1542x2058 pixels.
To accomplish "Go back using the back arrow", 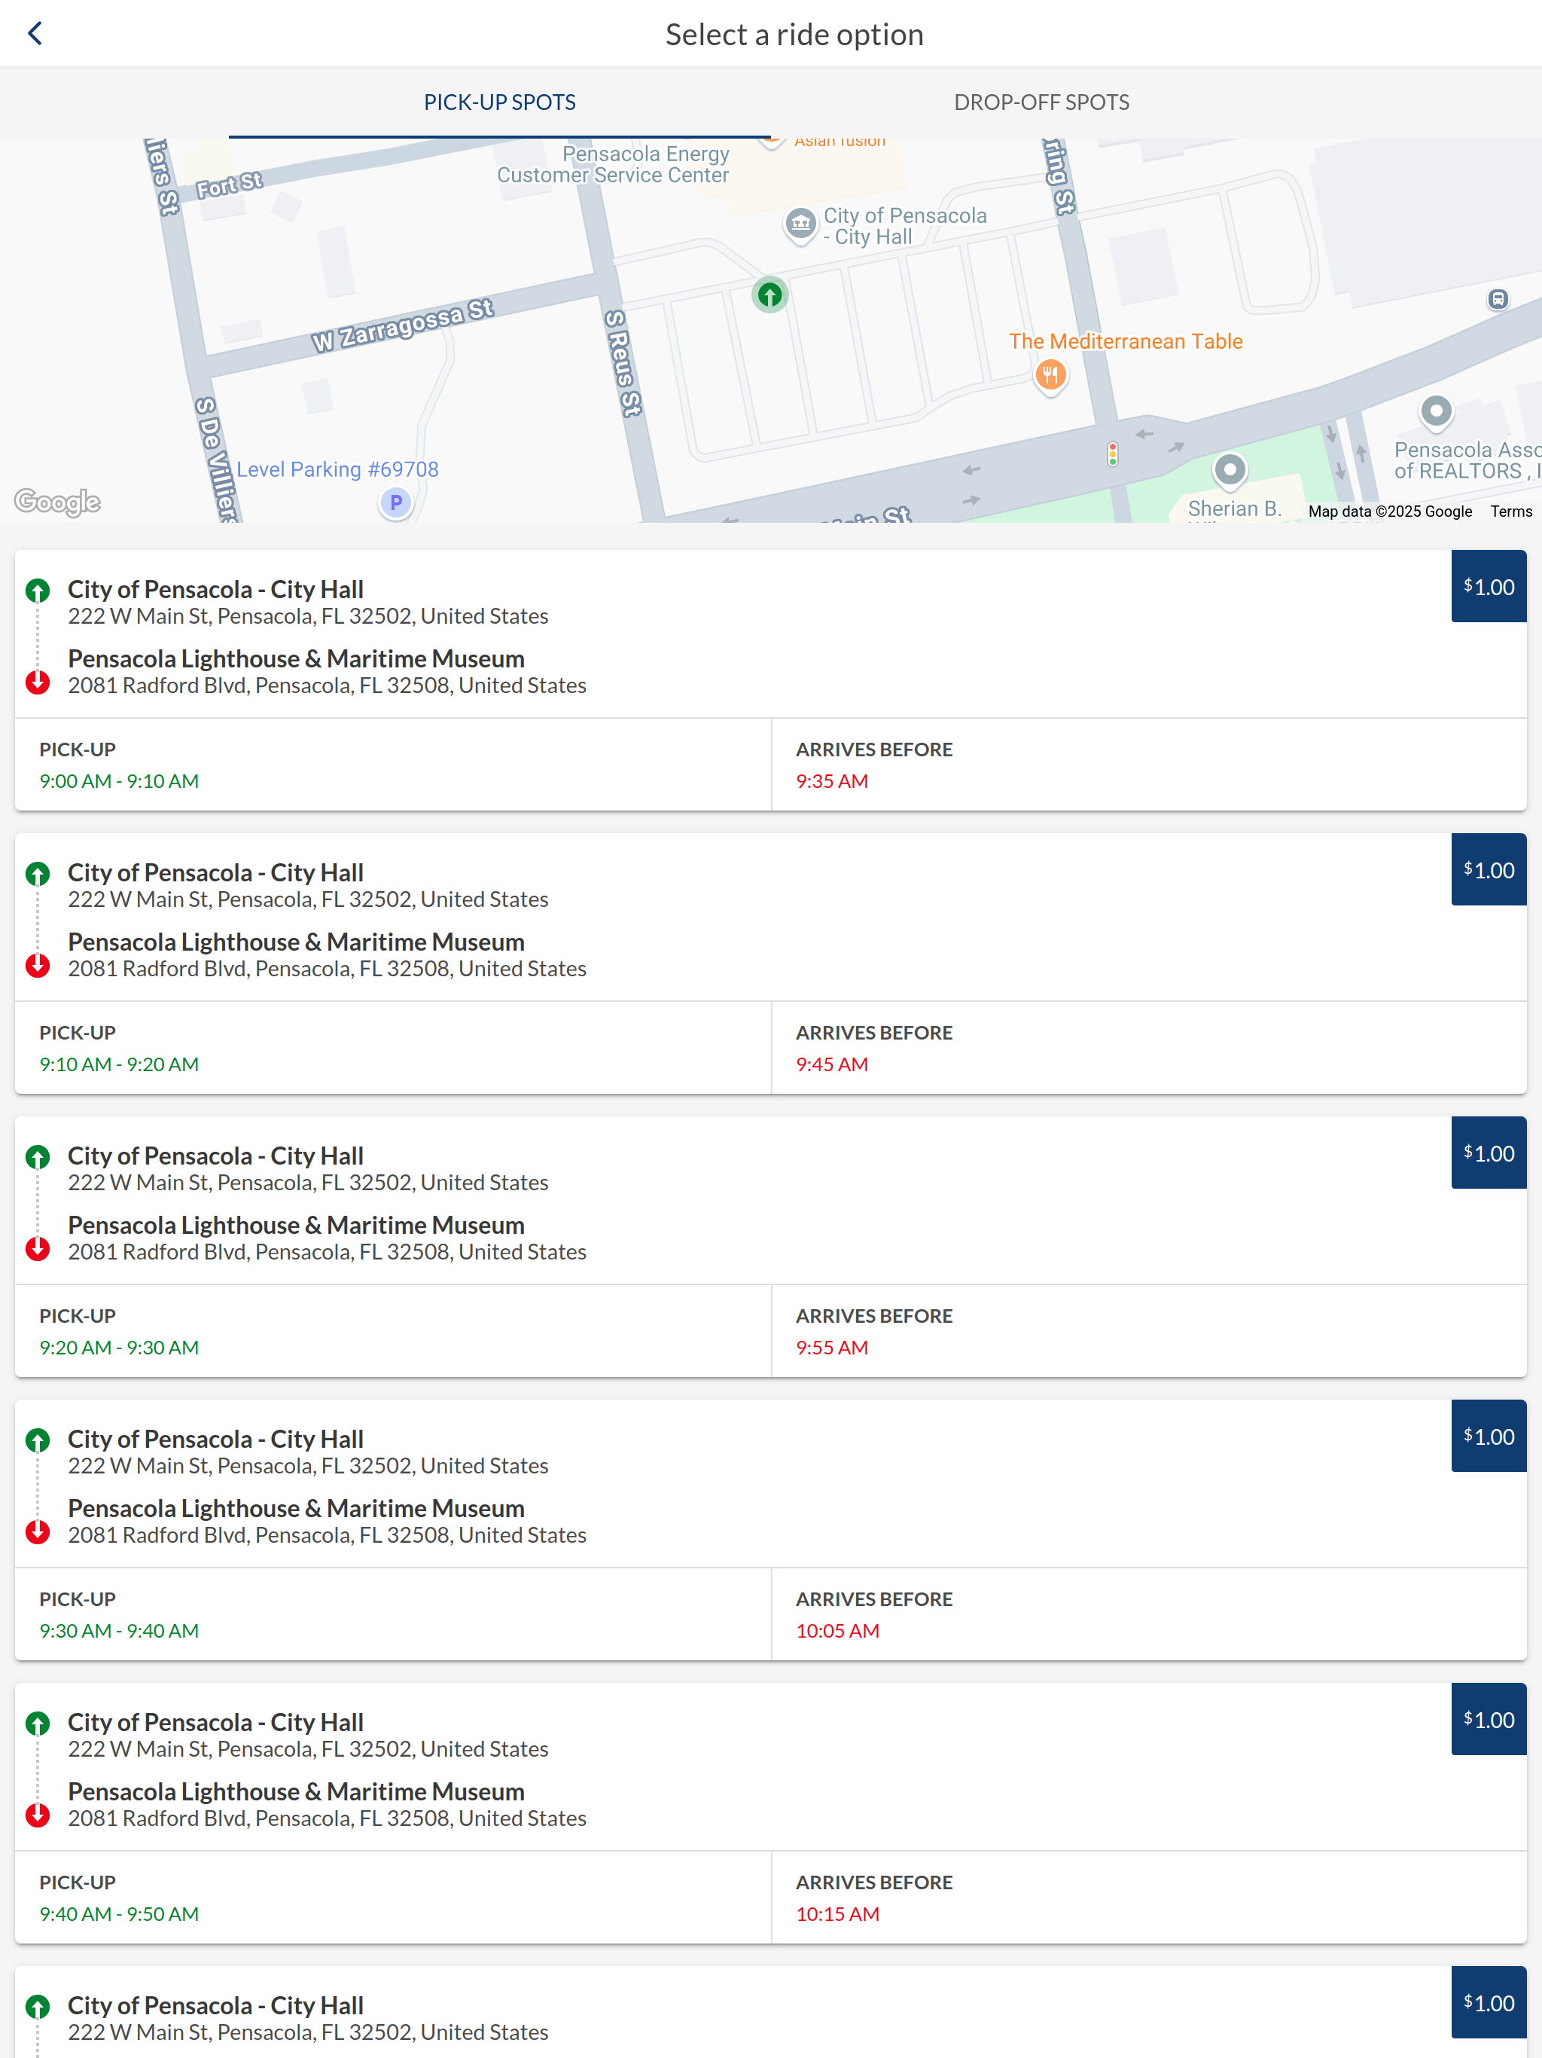I will 35,33.
